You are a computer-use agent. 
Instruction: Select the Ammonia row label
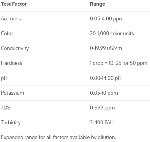pos(12,19)
